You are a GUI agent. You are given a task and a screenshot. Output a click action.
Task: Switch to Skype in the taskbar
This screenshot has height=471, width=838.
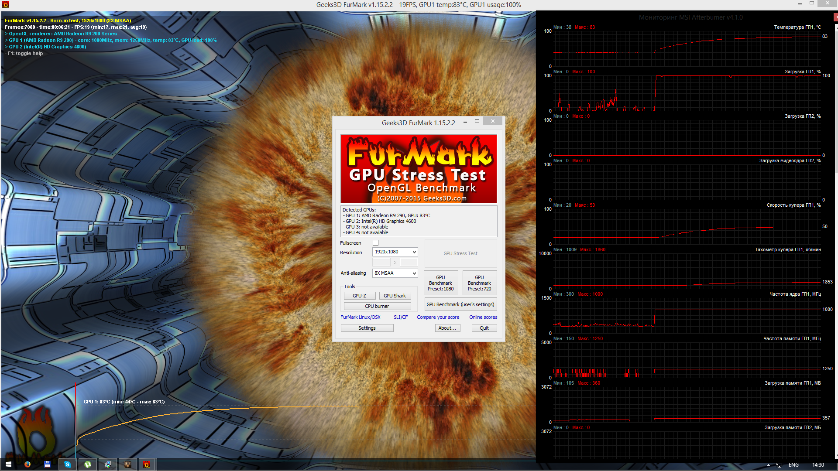pos(68,464)
